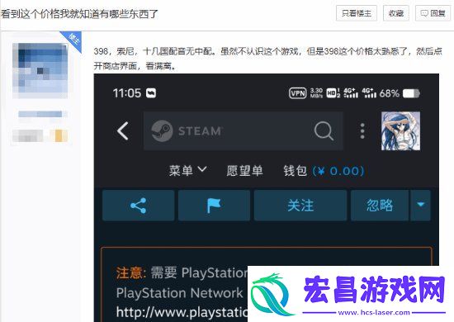The image size is (454, 322).
Task: Expand the 菜单 dropdown
Action: 187,170
